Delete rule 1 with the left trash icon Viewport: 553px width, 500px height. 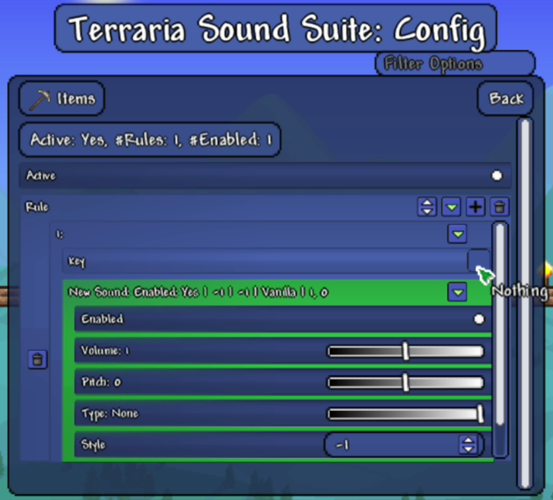(x=37, y=360)
